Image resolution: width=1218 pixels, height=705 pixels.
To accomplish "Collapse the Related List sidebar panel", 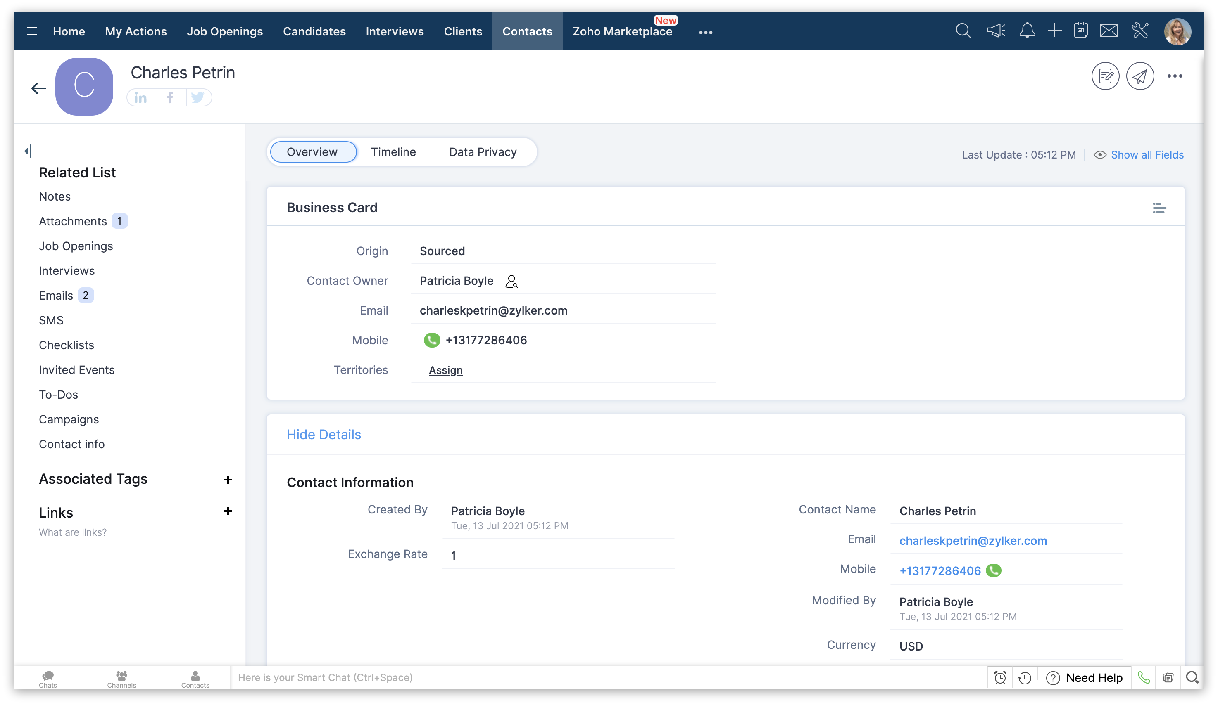I will (x=28, y=151).
